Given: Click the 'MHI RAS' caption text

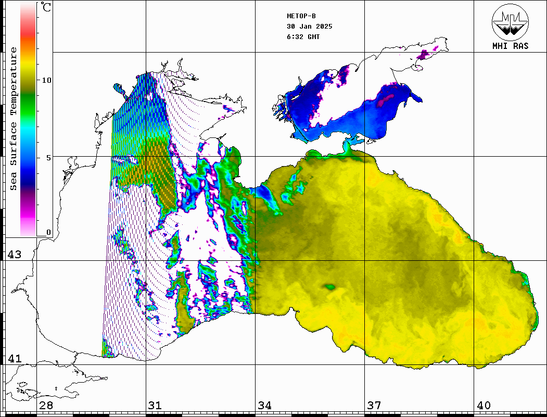Looking at the screenshot, I should pyautogui.click(x=511, y=46).
